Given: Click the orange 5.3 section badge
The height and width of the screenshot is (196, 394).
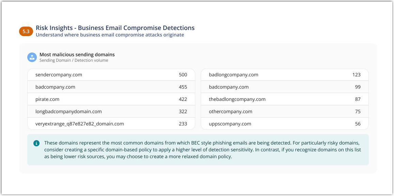Looking at the screenshot, I should coord(26,31).
